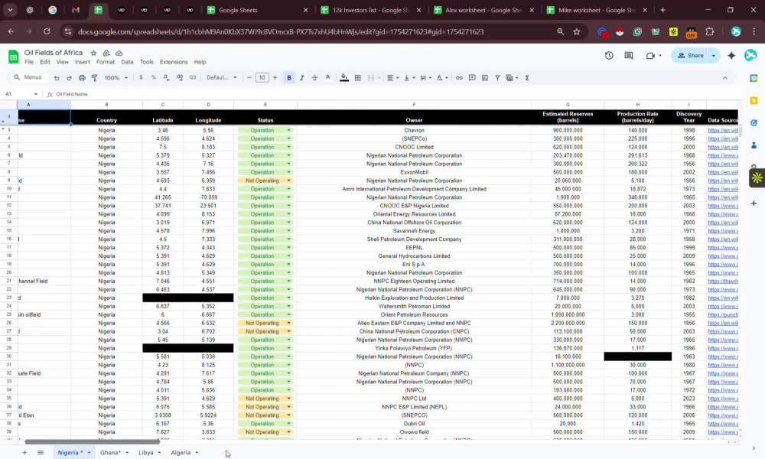The width and height of the screenshot is (765, 459).
Task: Click the print icon
Action: 82,77
